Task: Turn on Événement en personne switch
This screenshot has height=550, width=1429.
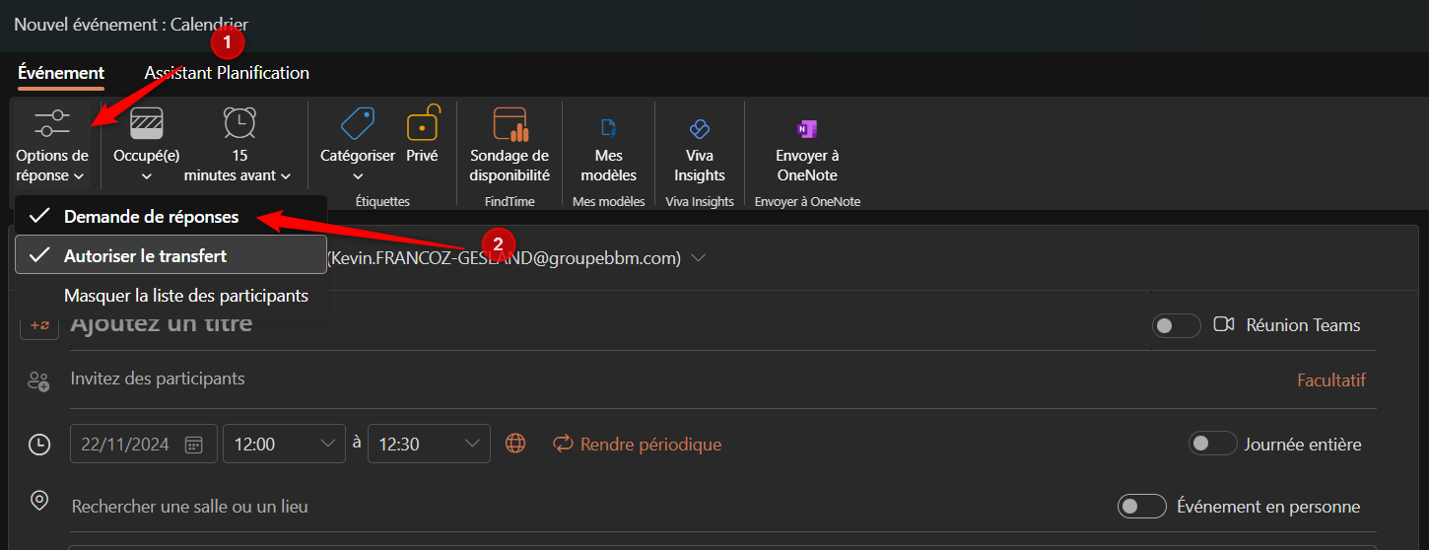Action: click(1141, 507)
